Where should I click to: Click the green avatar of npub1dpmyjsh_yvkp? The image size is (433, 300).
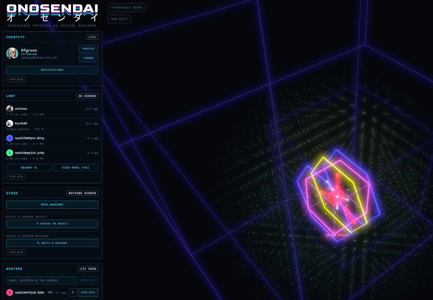[10, 153]
